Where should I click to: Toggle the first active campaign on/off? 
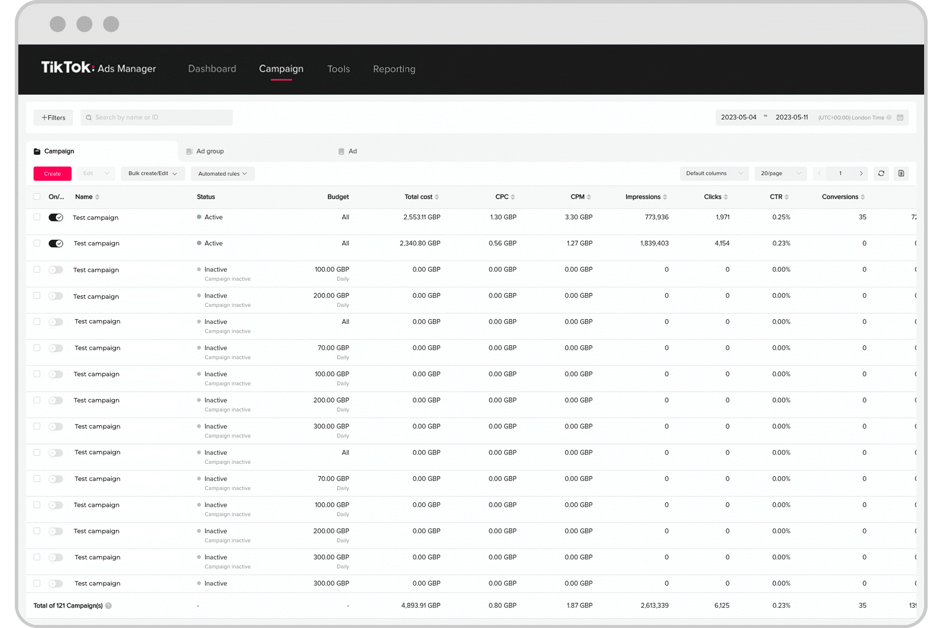[55, 217]
